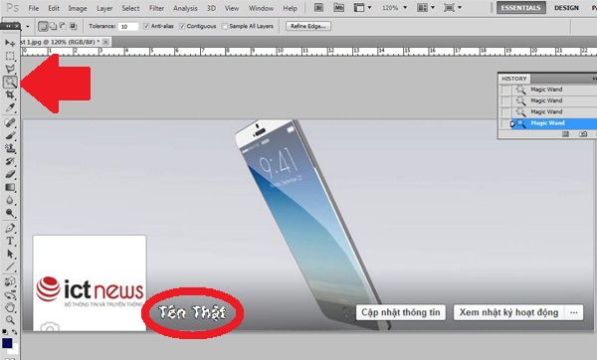Select the Pen tool
The width and height of the screenshot is (597, 360).
[x=10, y=229]
